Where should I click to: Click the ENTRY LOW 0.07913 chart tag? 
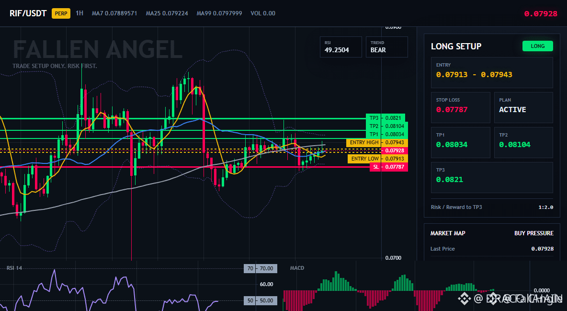point(378,159)
